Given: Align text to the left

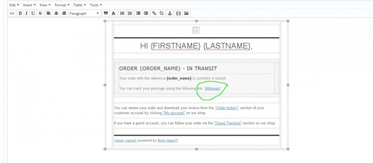Looking at the screenshot, I should pos(48,13).
